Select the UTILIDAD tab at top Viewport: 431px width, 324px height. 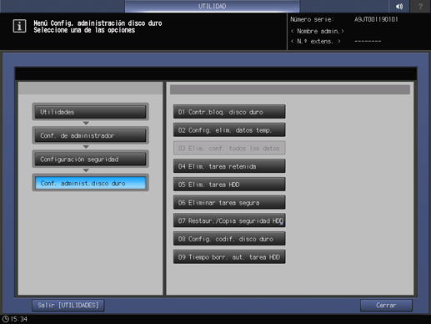[212, 6]
